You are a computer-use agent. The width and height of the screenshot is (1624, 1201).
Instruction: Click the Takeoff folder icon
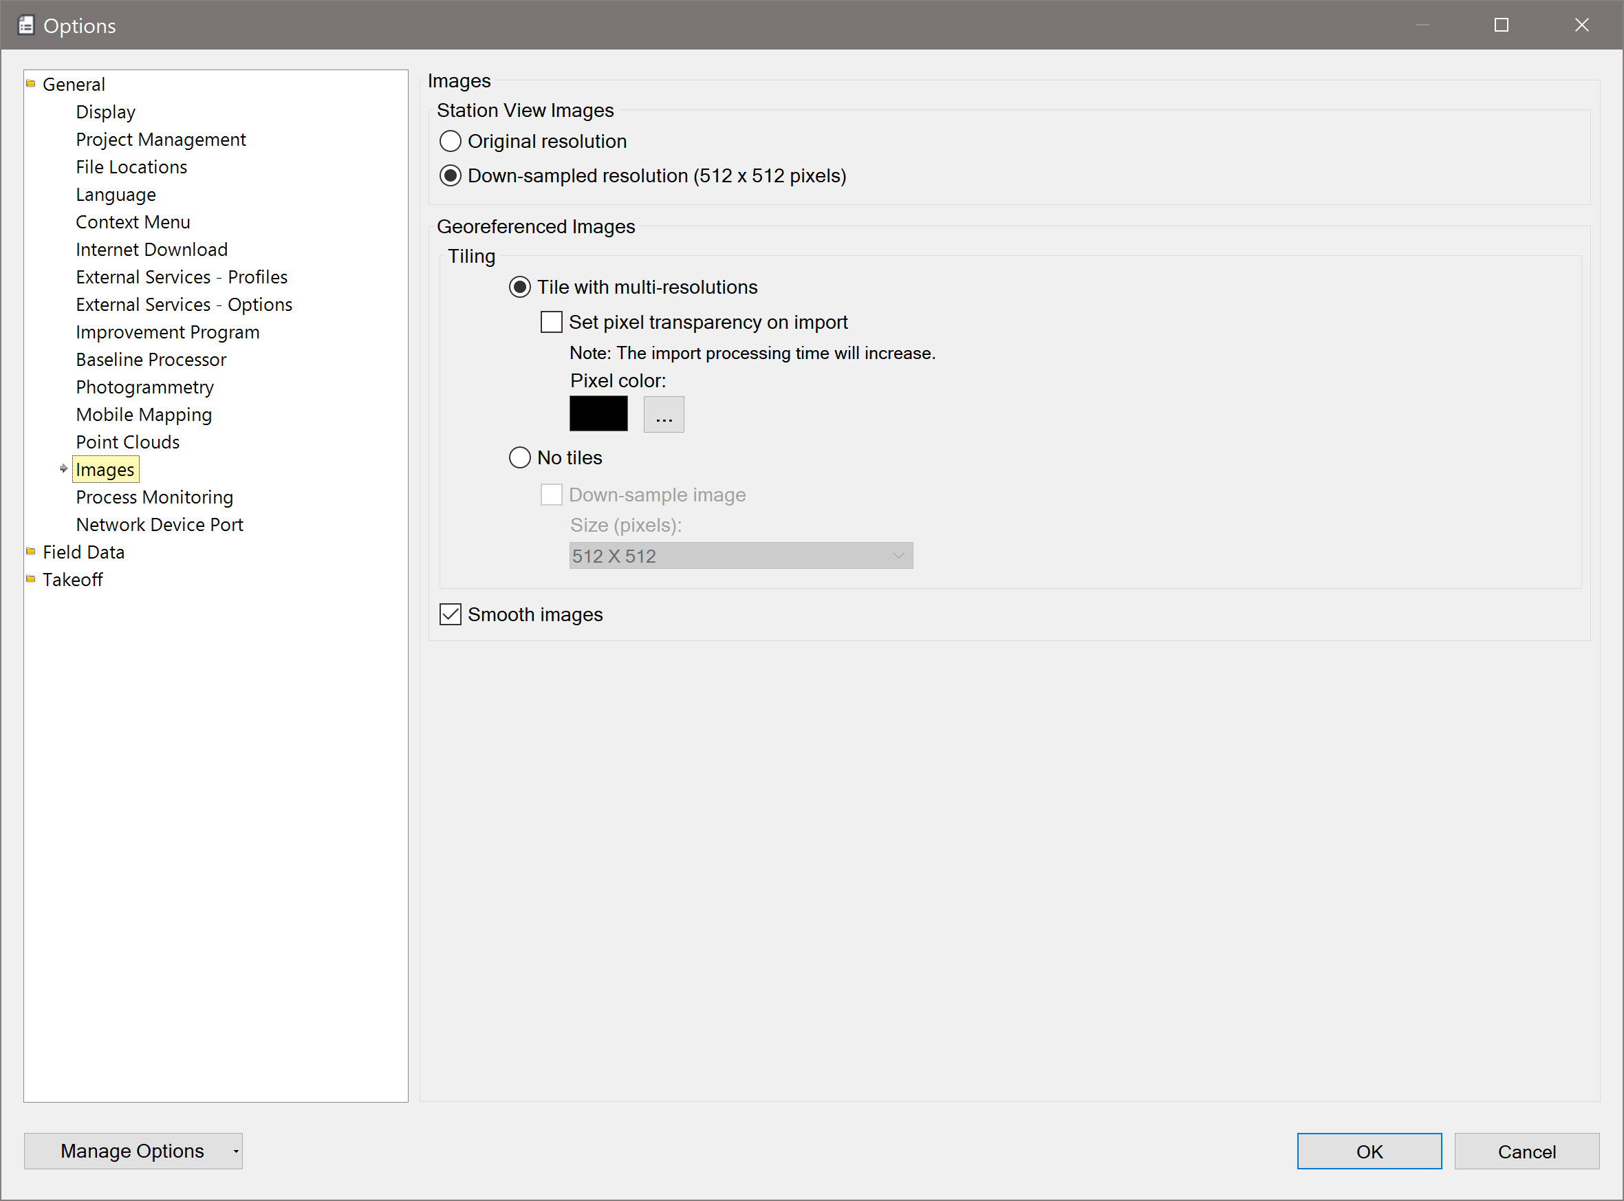click(x=30, y=578)
